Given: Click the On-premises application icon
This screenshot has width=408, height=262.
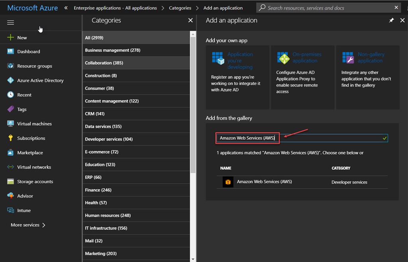Looking at the screenshot, I should click(x=283, y=58).
